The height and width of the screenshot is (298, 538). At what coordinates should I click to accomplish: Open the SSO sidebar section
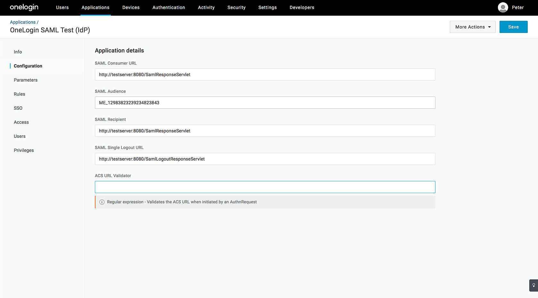(18, 108)
